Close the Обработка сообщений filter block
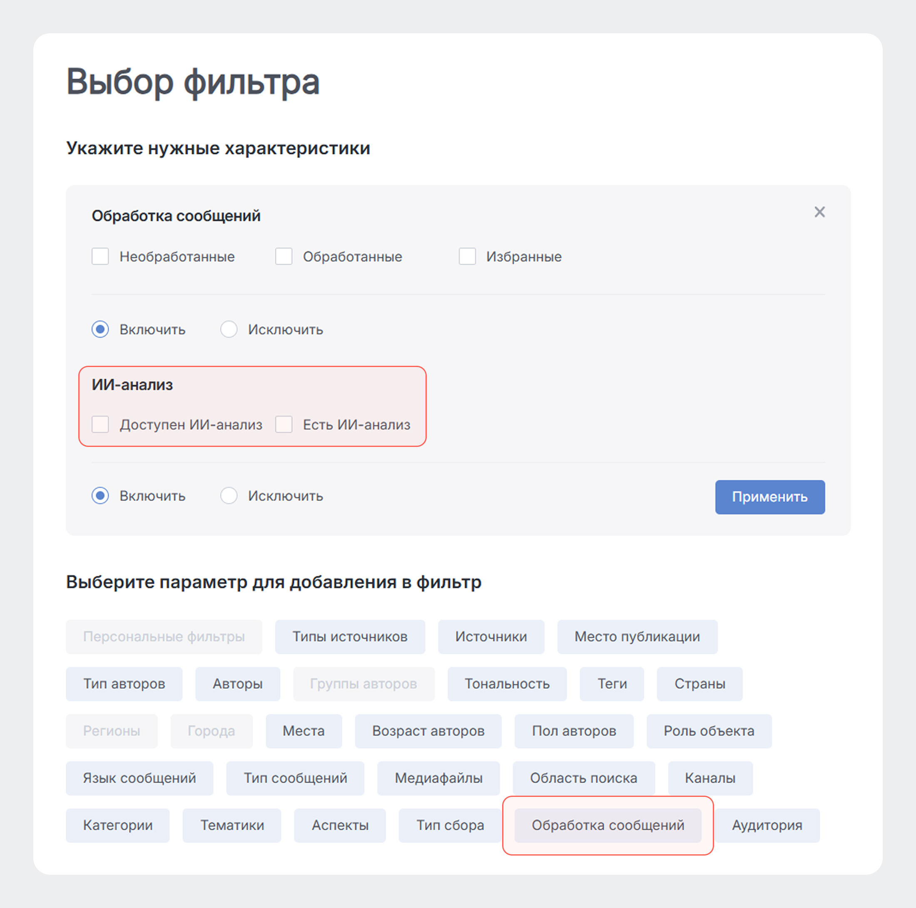The height and width of the screenshot is (908, 916). click(819, 212)
